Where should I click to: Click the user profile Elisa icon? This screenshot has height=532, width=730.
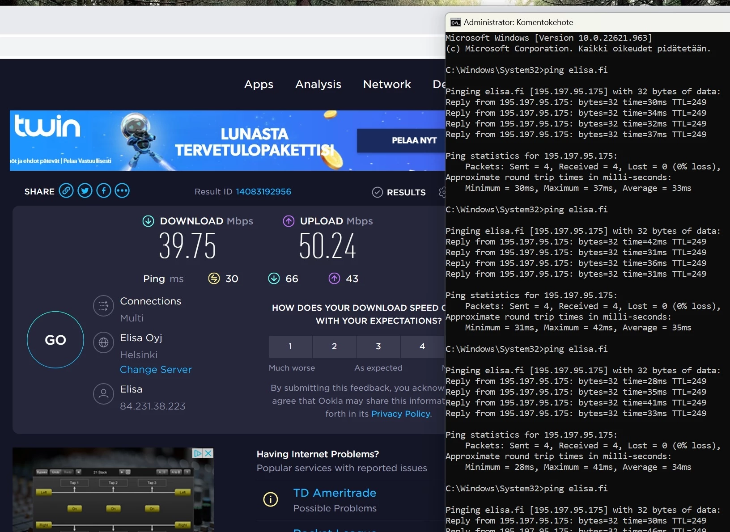pyautogui.click(x=103, y=394)
